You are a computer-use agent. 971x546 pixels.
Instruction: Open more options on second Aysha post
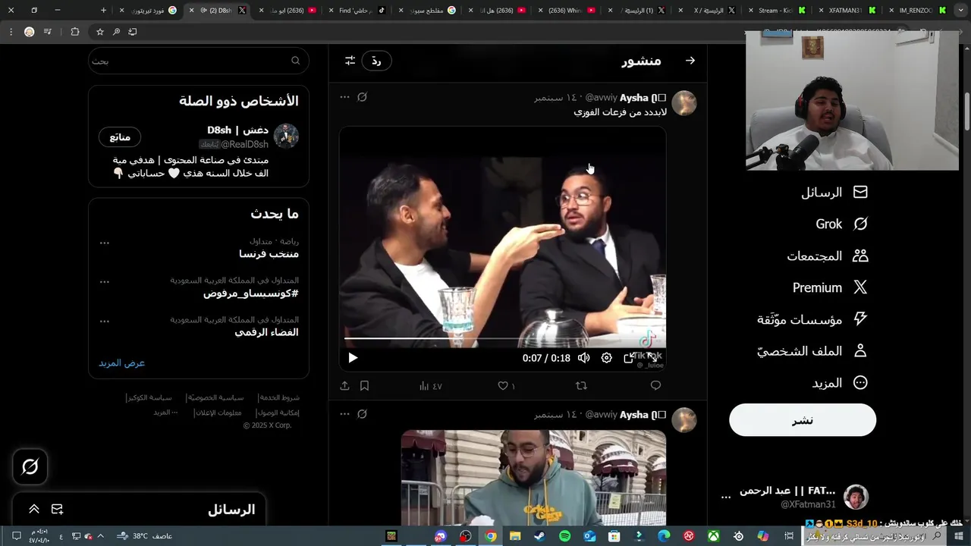tap(344, 414)
